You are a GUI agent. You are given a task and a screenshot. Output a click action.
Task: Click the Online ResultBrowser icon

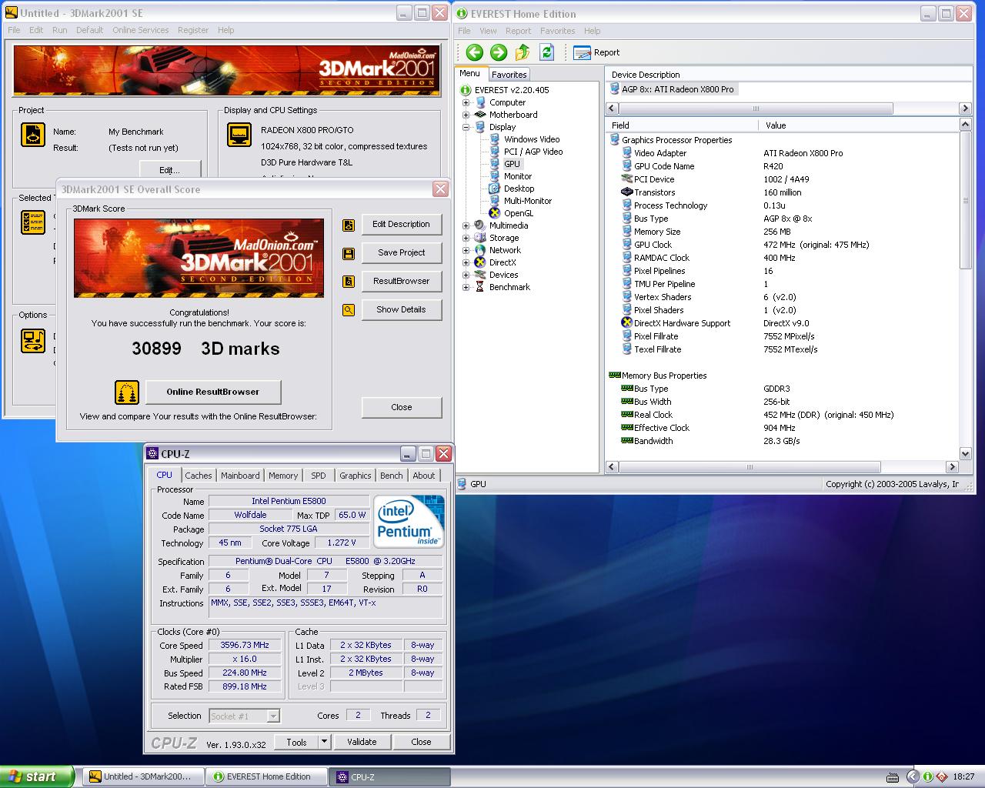127,392
